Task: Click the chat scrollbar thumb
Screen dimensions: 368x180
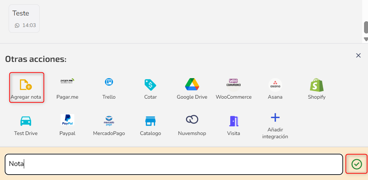Action: 366,27
